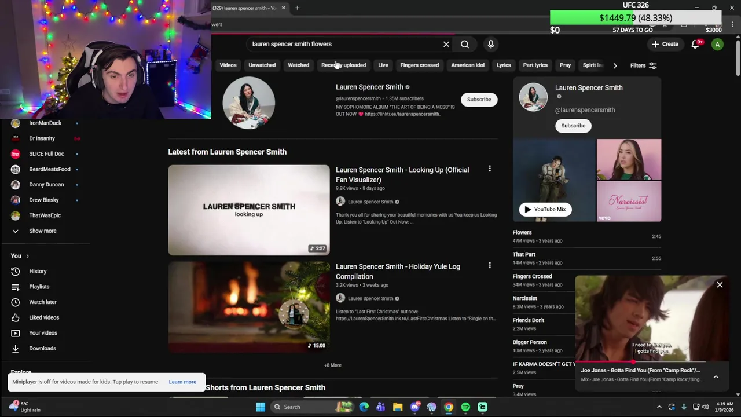741x417 pixels.
Task: Select the Fingers crossed filter chip
Action: point(419,65)
